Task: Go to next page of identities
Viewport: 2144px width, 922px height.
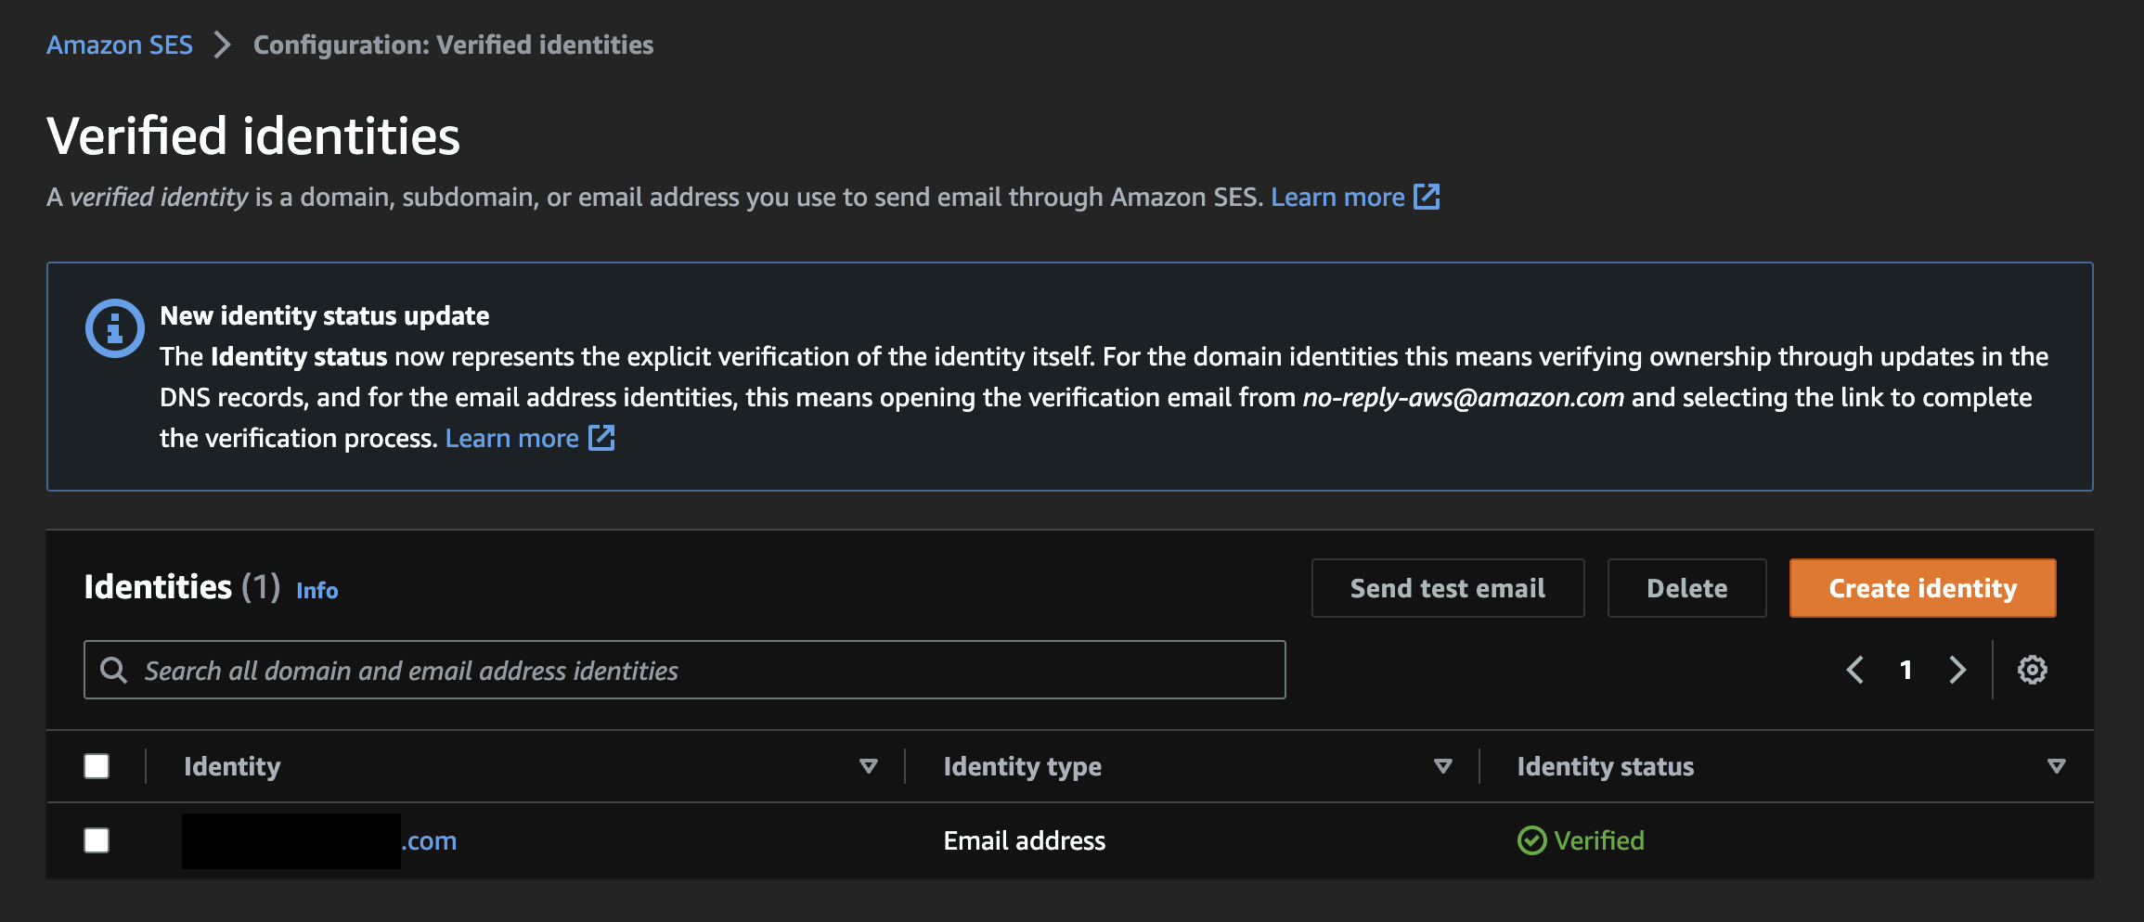Action: tap(1957, 670)
